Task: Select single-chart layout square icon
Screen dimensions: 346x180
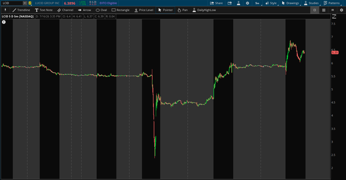Action: (x=315, y=10)
